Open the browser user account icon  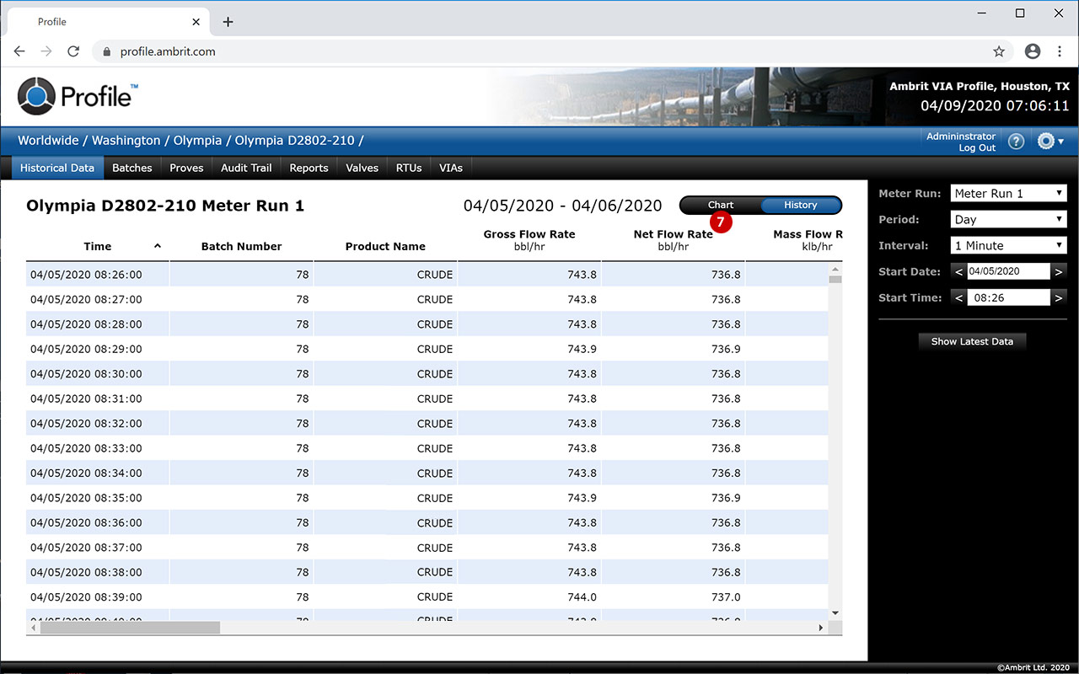1032,51
